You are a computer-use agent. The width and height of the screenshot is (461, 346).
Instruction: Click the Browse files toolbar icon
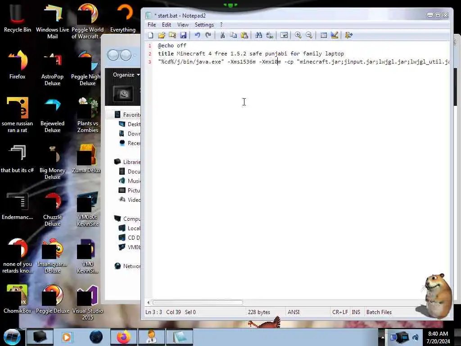pyautogui.click(x=172, y=35)
